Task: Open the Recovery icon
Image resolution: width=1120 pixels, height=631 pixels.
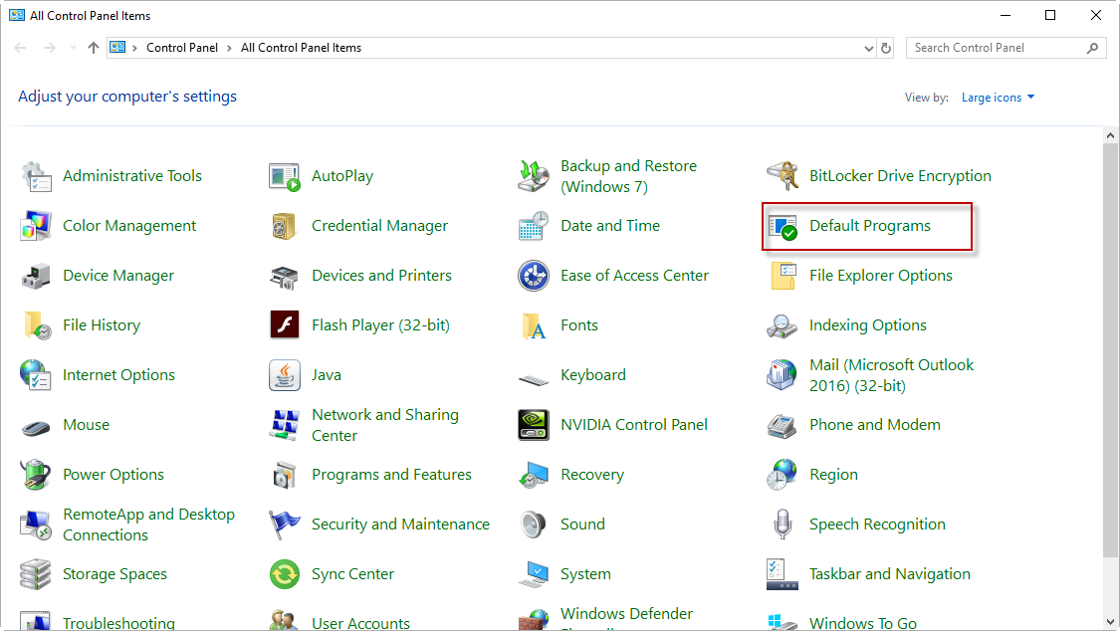Action: [534, 475]
